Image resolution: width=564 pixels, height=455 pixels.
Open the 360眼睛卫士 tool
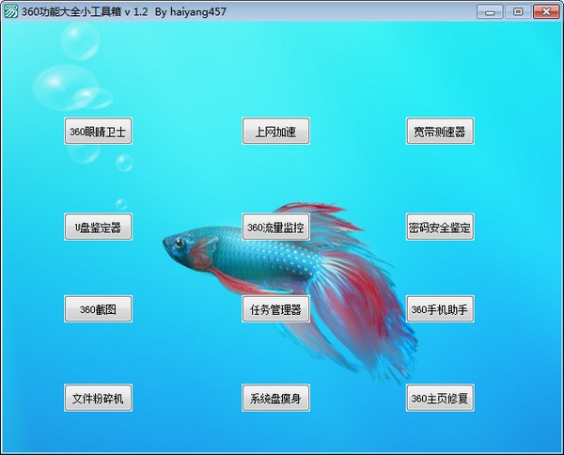click(98, 132)
